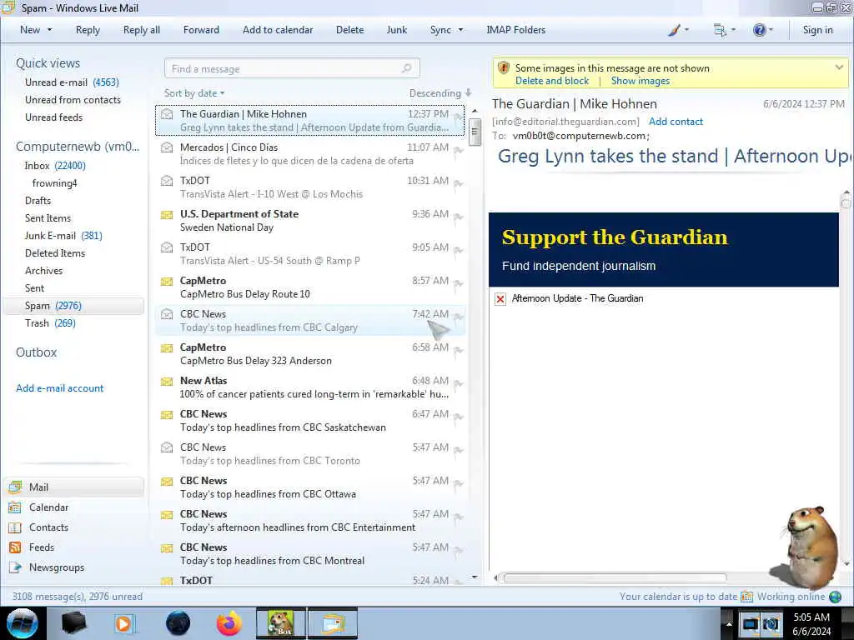Image resolution: width=854 pixels, height=640 pixels.
Task: Click the blue Help icon
Action: [759, 30]
